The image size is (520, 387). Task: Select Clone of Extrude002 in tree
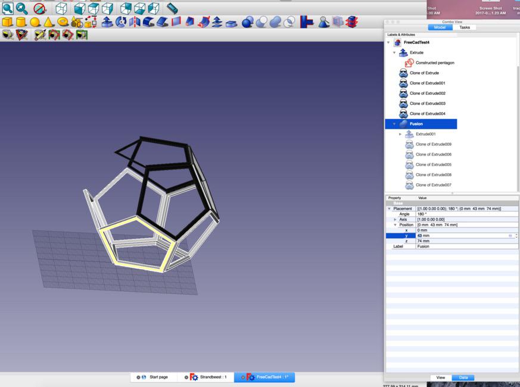click(x=428, y=93)
